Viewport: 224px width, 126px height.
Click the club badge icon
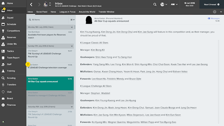(45, 4)
